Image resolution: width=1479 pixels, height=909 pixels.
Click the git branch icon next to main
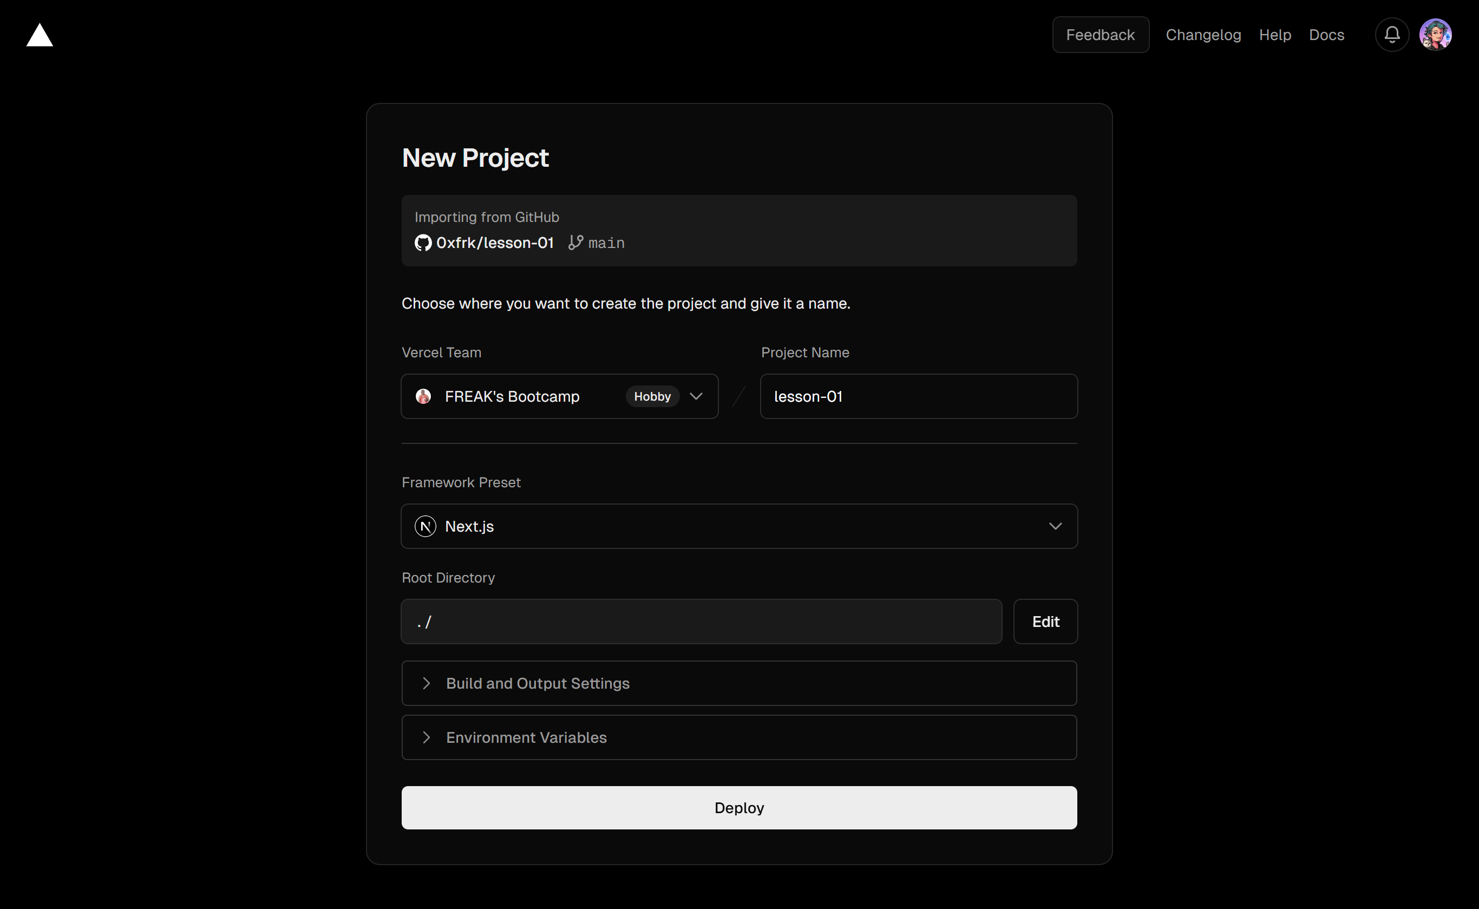point(575,243)
